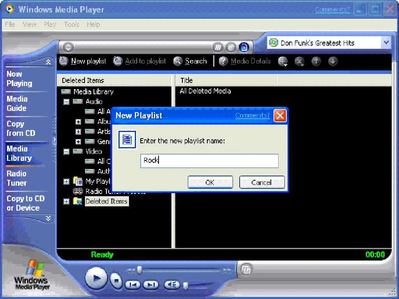
Task: Click the Next track button
Action: point(151,285)
